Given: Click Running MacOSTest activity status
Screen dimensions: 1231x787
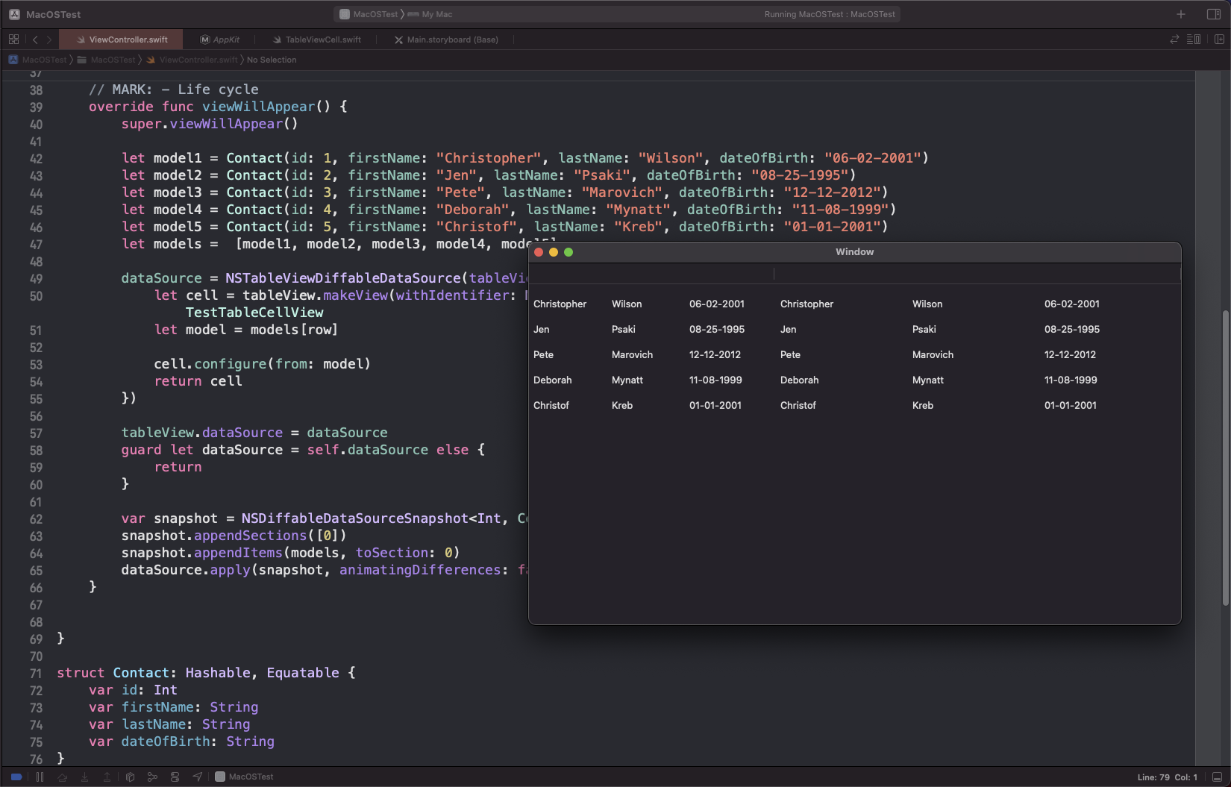Looking at the screenshot, I should (x=830, y=14).
